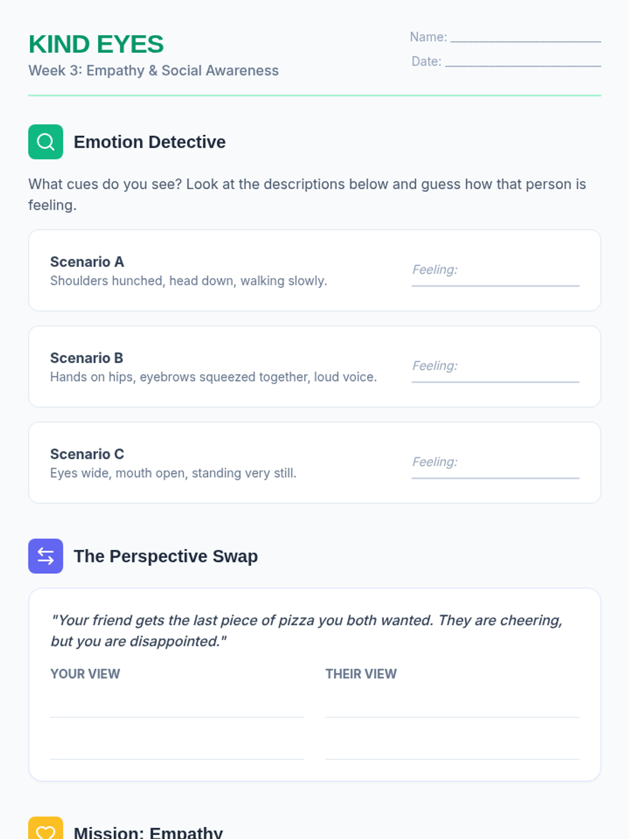Click the Week 3 subtitle text
The width and height of the screenshot is (629, 839).
click(154, 70)
